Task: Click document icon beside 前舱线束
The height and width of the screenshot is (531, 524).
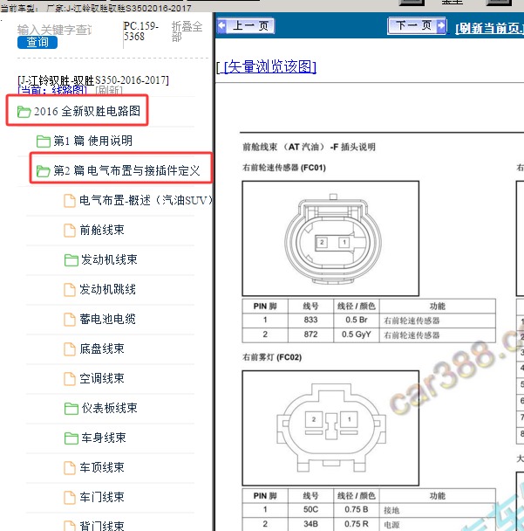Action: pyautogui.click(x=70, y=231)
